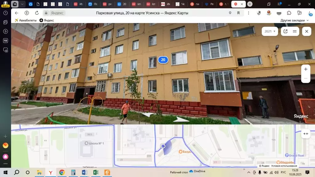Open the Protect shield icon
Screen dimensions: 315x177
pyautogui.click(x=259, y=13)
